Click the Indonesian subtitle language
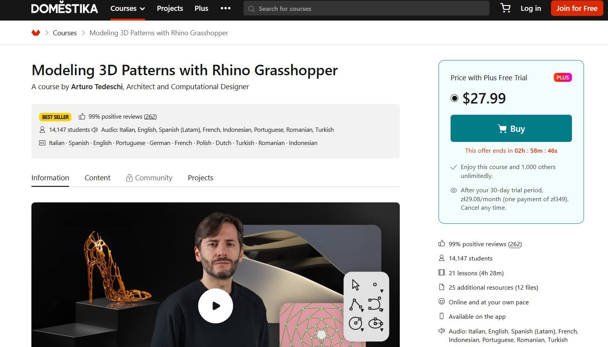 click(x=303, y=143)
